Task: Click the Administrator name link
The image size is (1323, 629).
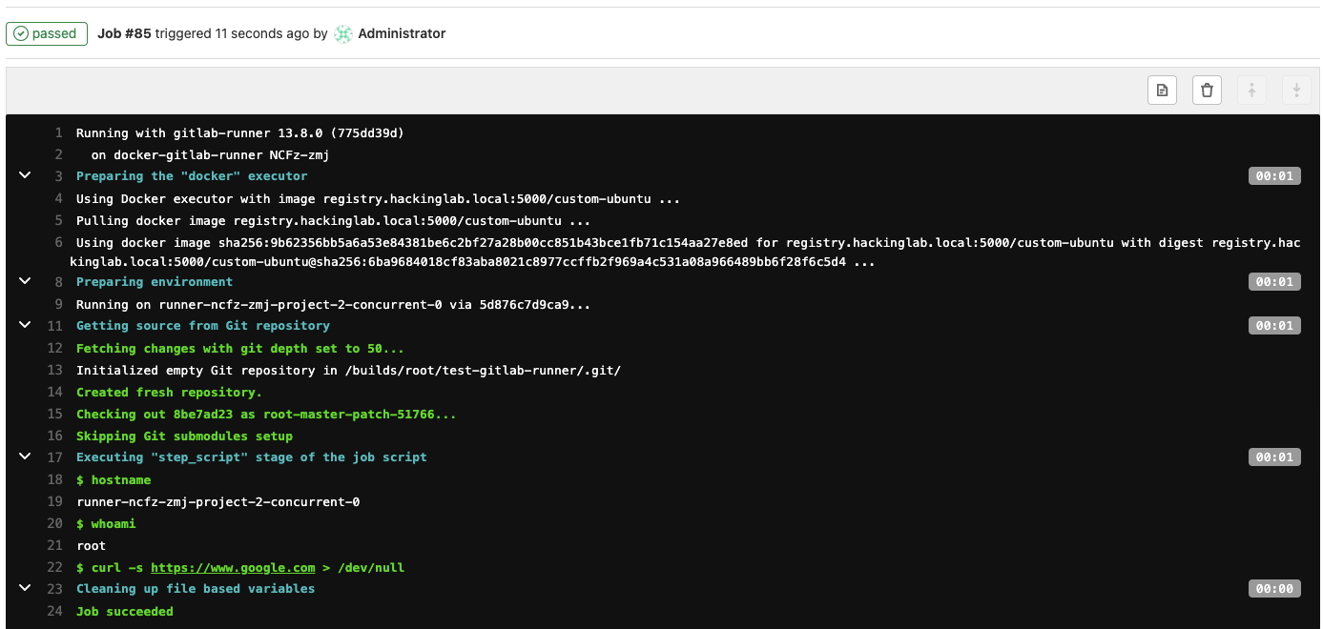Action: point(402,33)
